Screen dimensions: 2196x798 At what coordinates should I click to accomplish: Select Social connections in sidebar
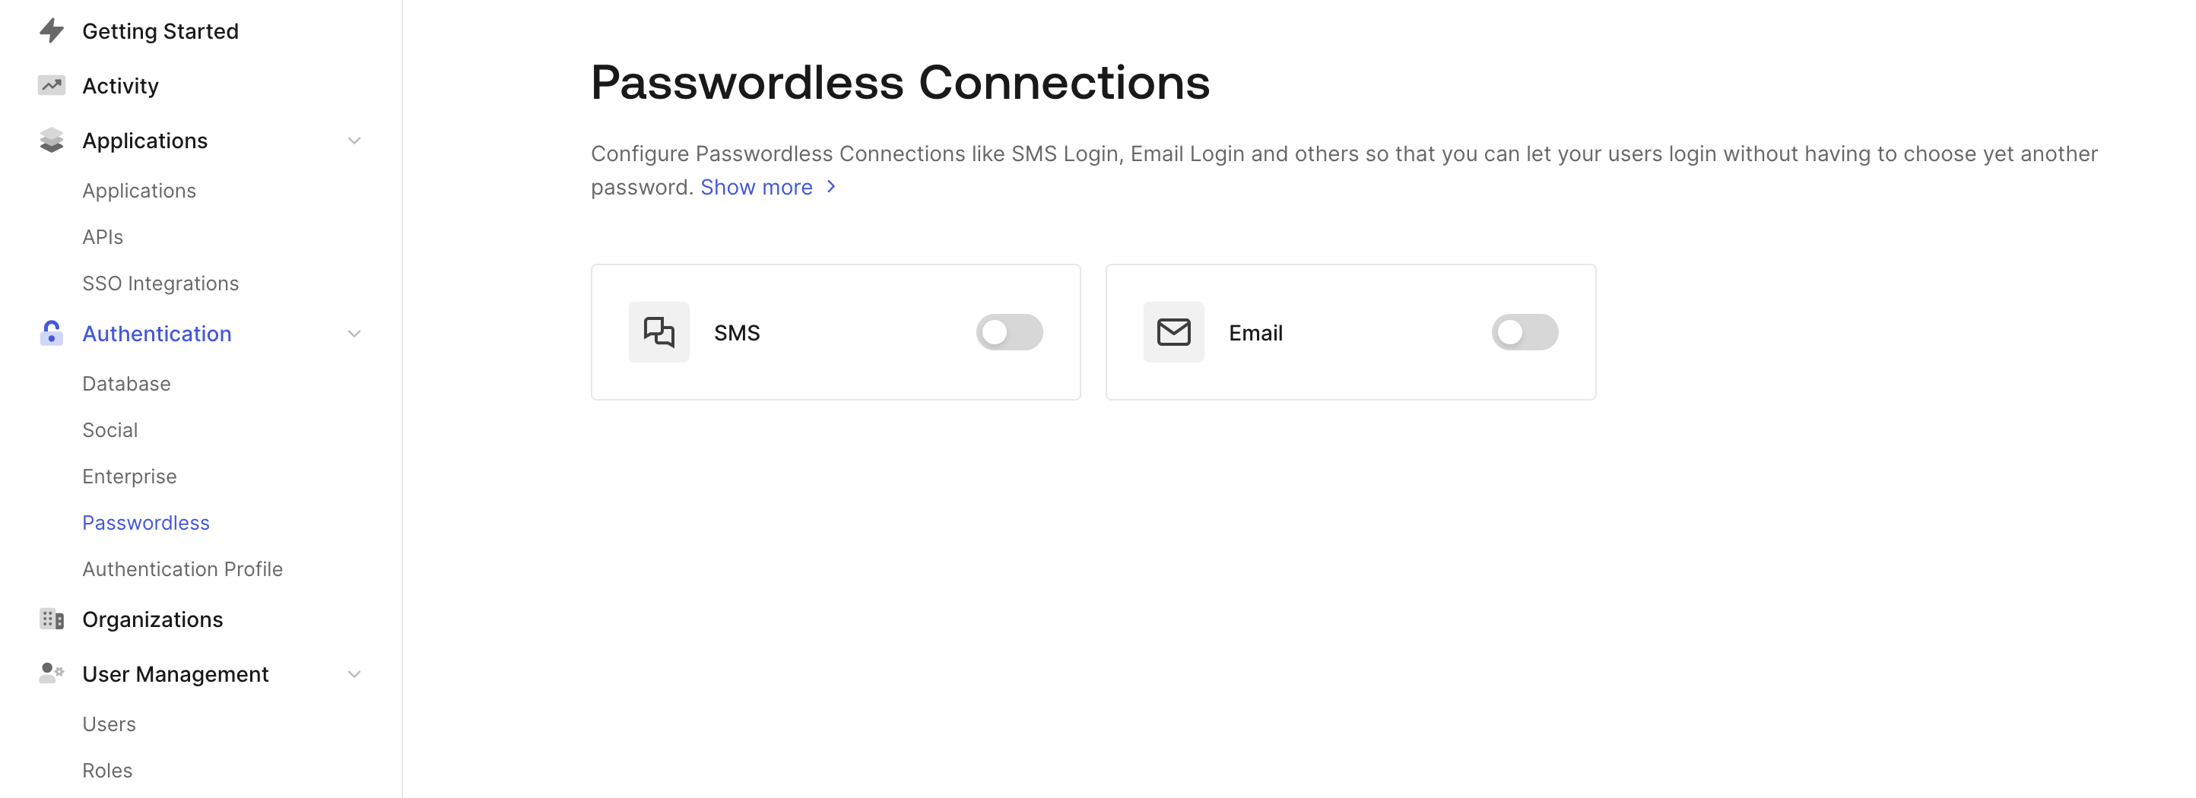110,430
